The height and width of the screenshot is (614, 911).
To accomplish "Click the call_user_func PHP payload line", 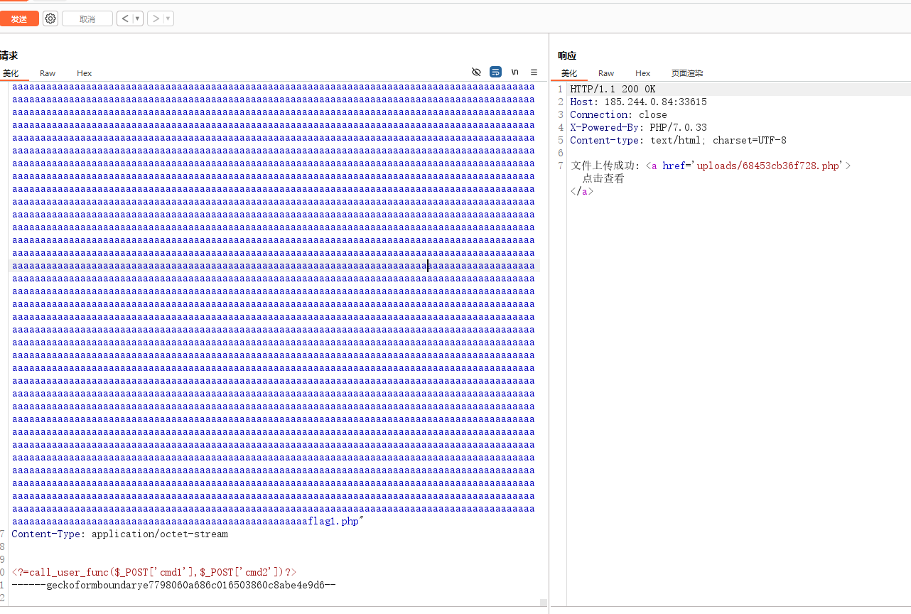I will [x=153, y=573].
